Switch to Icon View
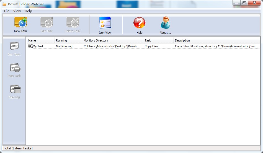The image size is (263, 153). 105,25
